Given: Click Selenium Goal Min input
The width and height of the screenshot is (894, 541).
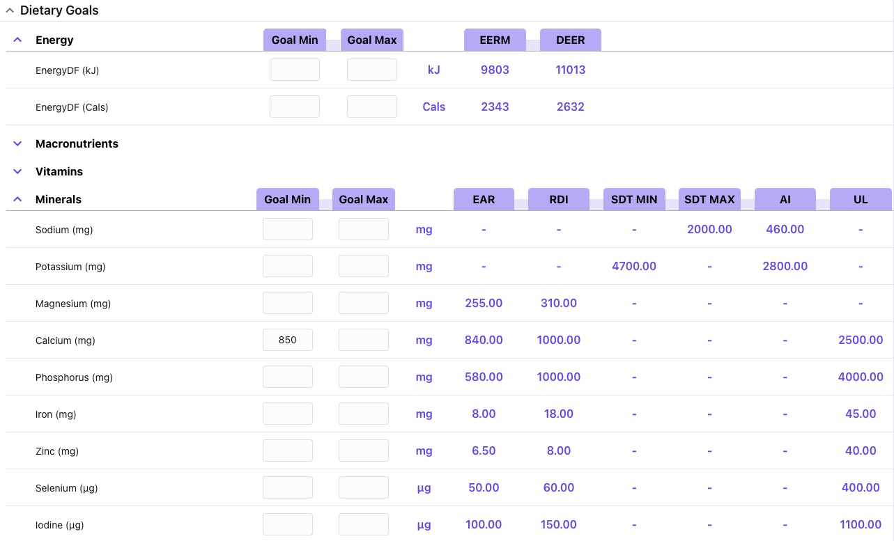Looking at the screenshot, I should 288,487.
